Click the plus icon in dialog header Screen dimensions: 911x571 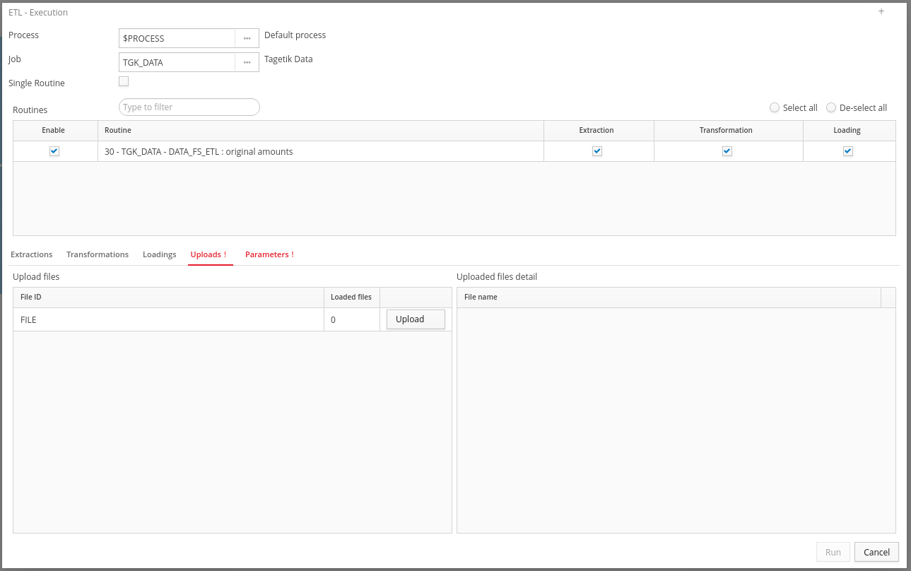881,11
